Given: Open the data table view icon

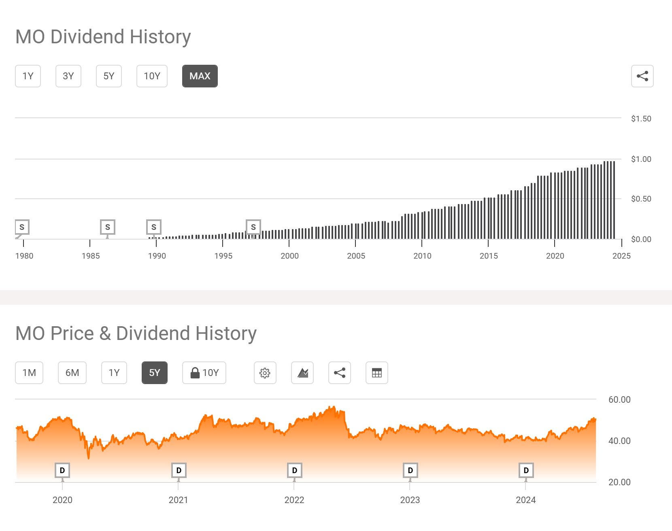Looking at the screenshot, I should coord(377,373).
